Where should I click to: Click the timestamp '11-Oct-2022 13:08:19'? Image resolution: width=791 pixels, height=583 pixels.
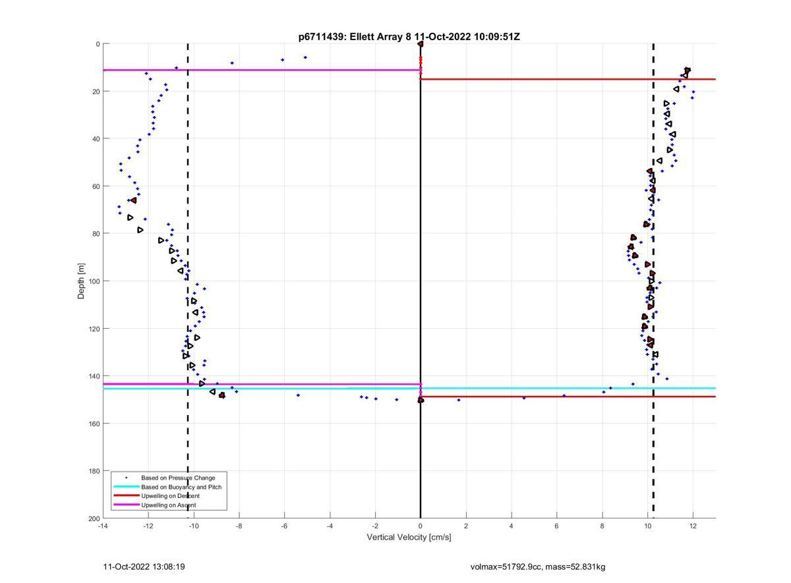coord(144,567)
